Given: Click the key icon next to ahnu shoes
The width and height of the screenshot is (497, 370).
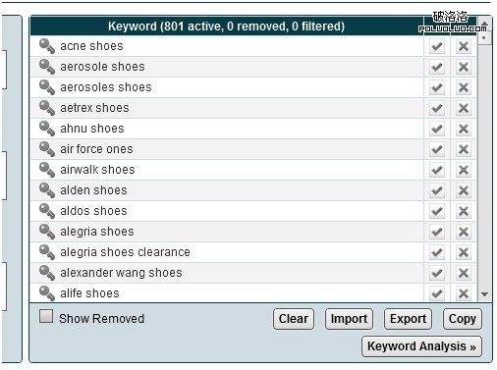Looking at the screenshot, I should 47,129.
